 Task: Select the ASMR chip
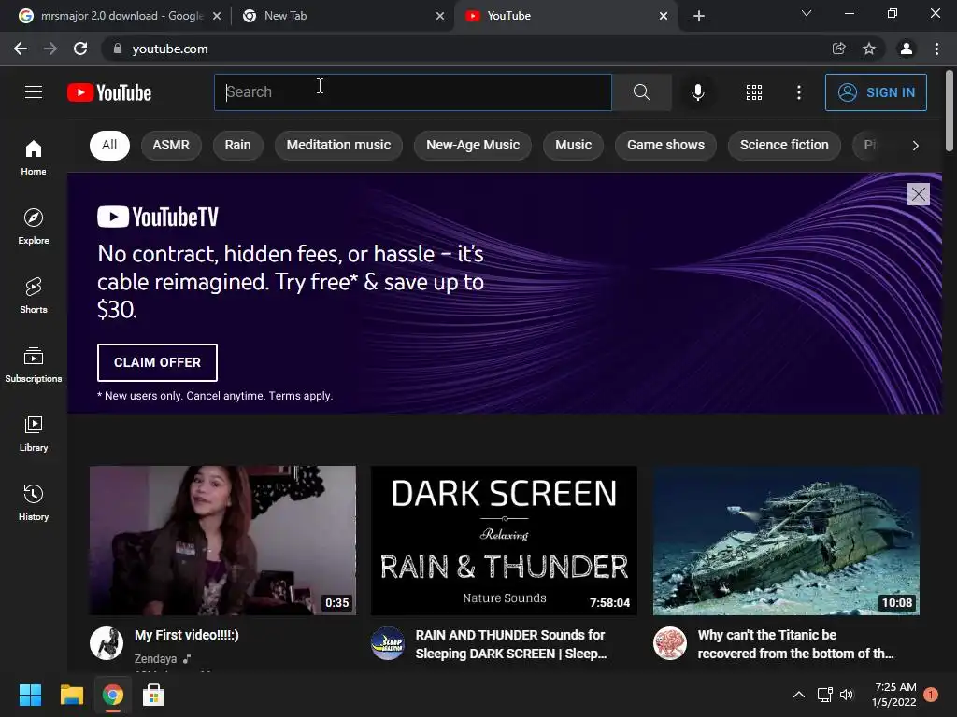pyautogui.click(x=171, y=145)
